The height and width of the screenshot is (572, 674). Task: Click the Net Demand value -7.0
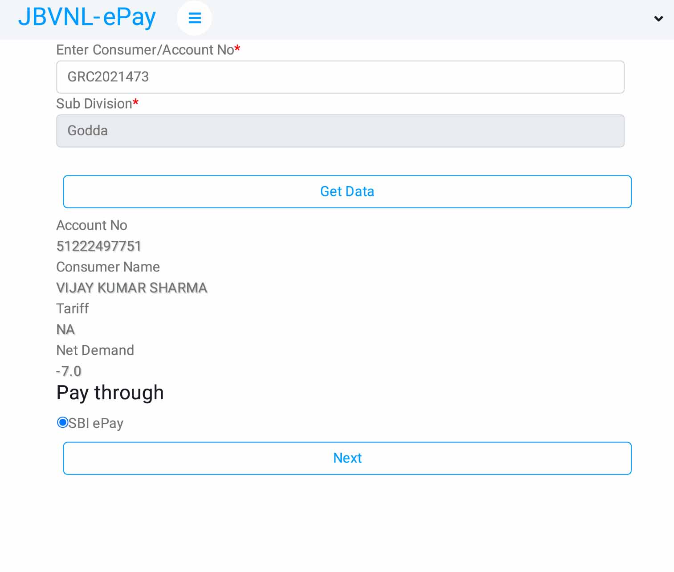pos(69,371)
